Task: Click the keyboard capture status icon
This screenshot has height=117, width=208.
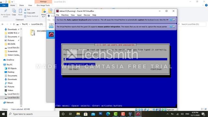Action: pyautogui.click(x=165, y=110)
